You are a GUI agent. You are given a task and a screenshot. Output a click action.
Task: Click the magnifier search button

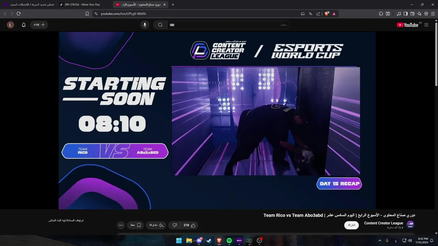[160, 25]
